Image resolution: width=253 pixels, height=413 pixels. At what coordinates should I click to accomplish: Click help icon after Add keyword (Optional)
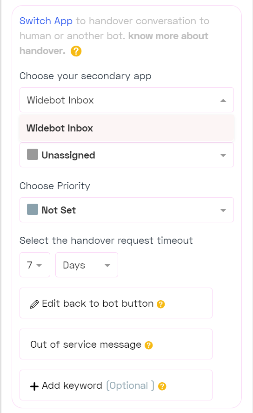point(162,386)
